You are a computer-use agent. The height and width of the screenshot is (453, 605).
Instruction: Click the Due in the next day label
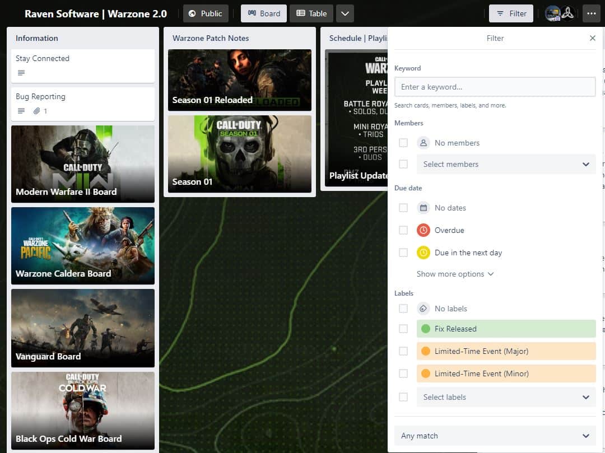point(468,253)
